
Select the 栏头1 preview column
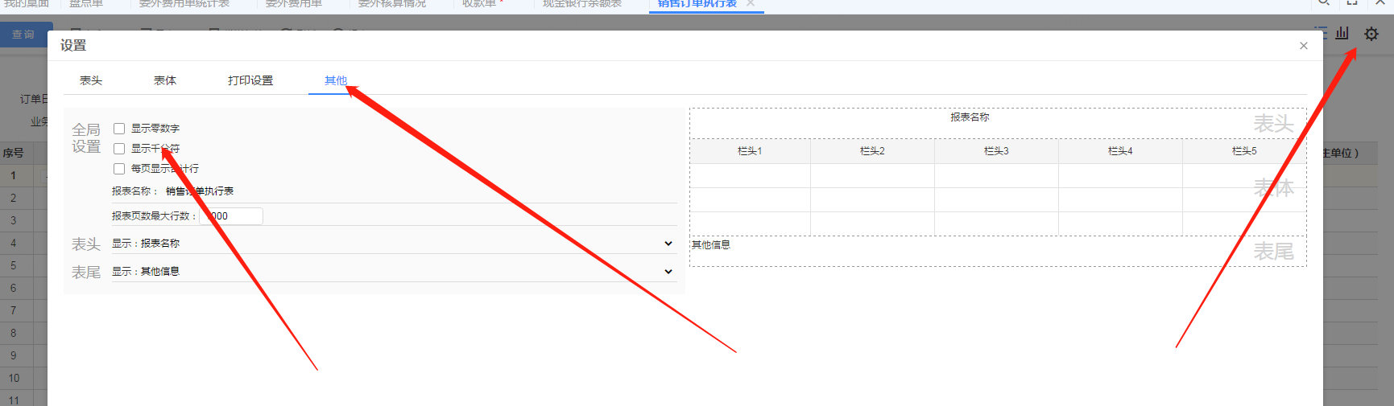coord(750,151)
